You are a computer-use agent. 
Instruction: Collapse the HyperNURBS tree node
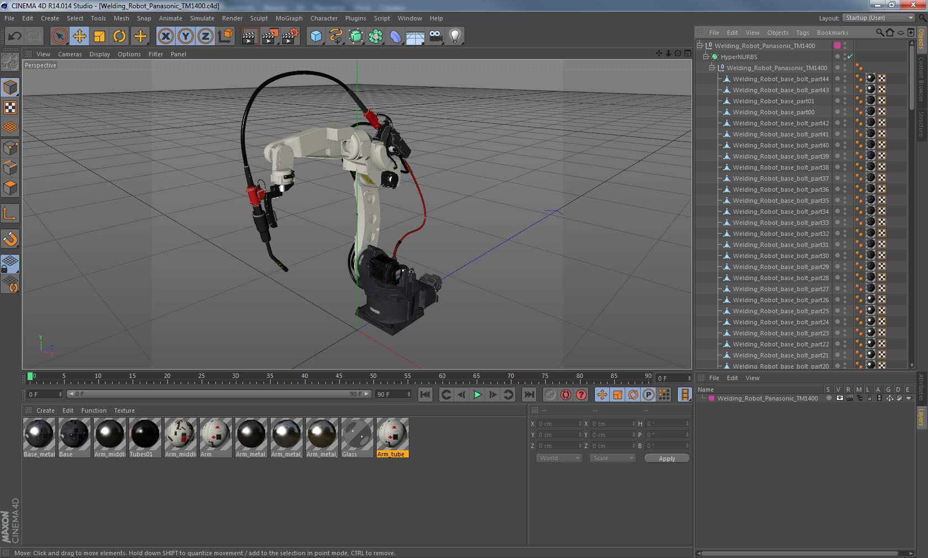pos(705,57)
